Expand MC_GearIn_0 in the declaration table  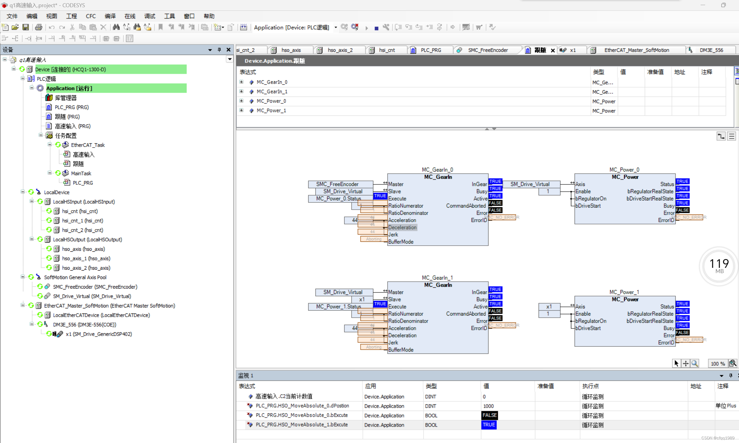[x=241, y=82]
